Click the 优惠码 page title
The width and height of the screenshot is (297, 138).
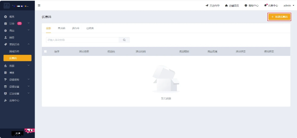point(46,17)
